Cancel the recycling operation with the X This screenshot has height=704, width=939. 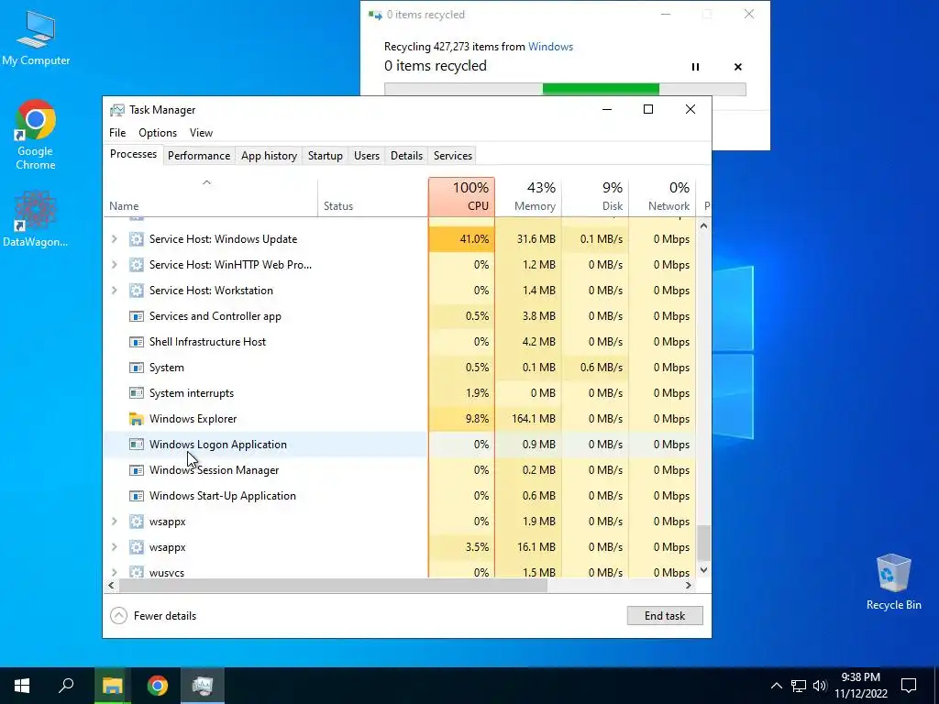738,67
